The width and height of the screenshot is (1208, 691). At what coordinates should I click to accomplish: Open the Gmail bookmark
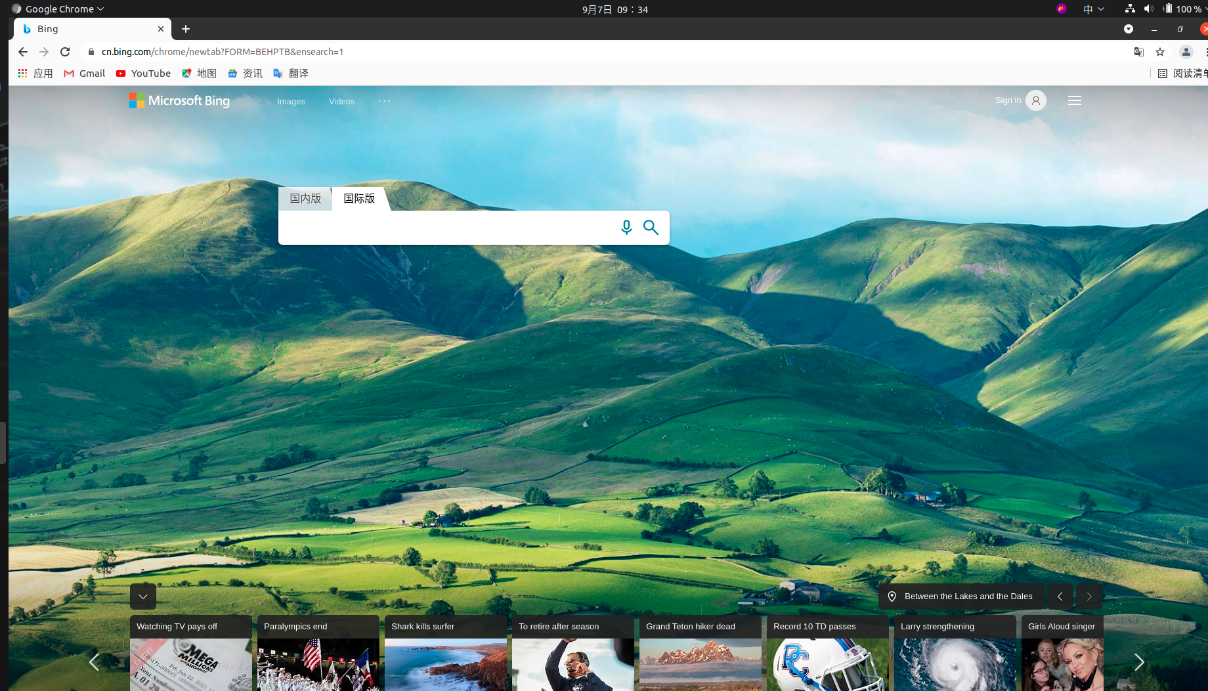click(x=84, y=73)
